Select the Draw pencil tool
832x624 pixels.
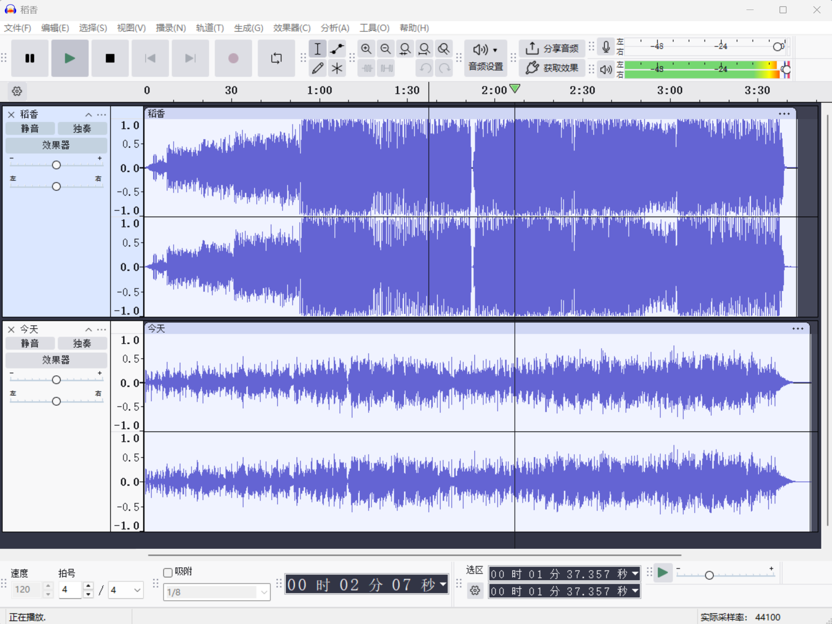tap(317, 68)
